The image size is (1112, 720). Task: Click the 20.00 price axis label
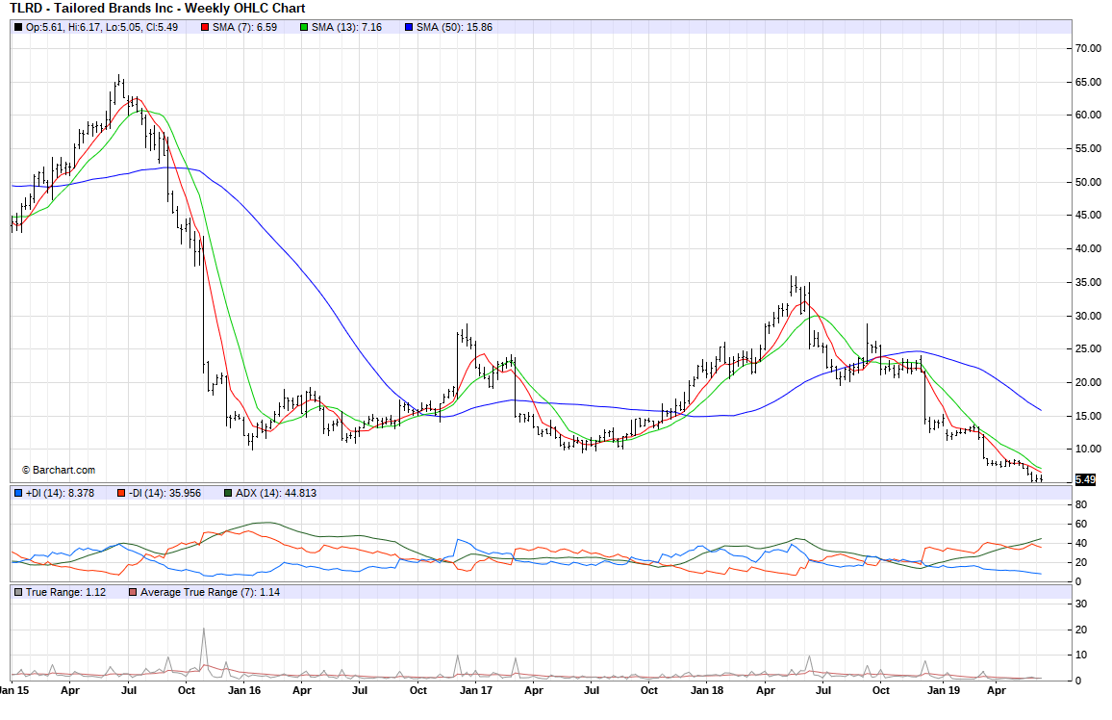coord(1088,382)
